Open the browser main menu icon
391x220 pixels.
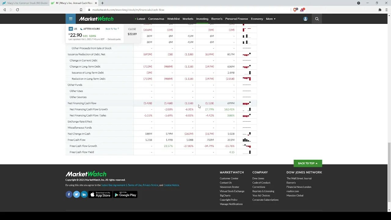click(x=386, y=10)
